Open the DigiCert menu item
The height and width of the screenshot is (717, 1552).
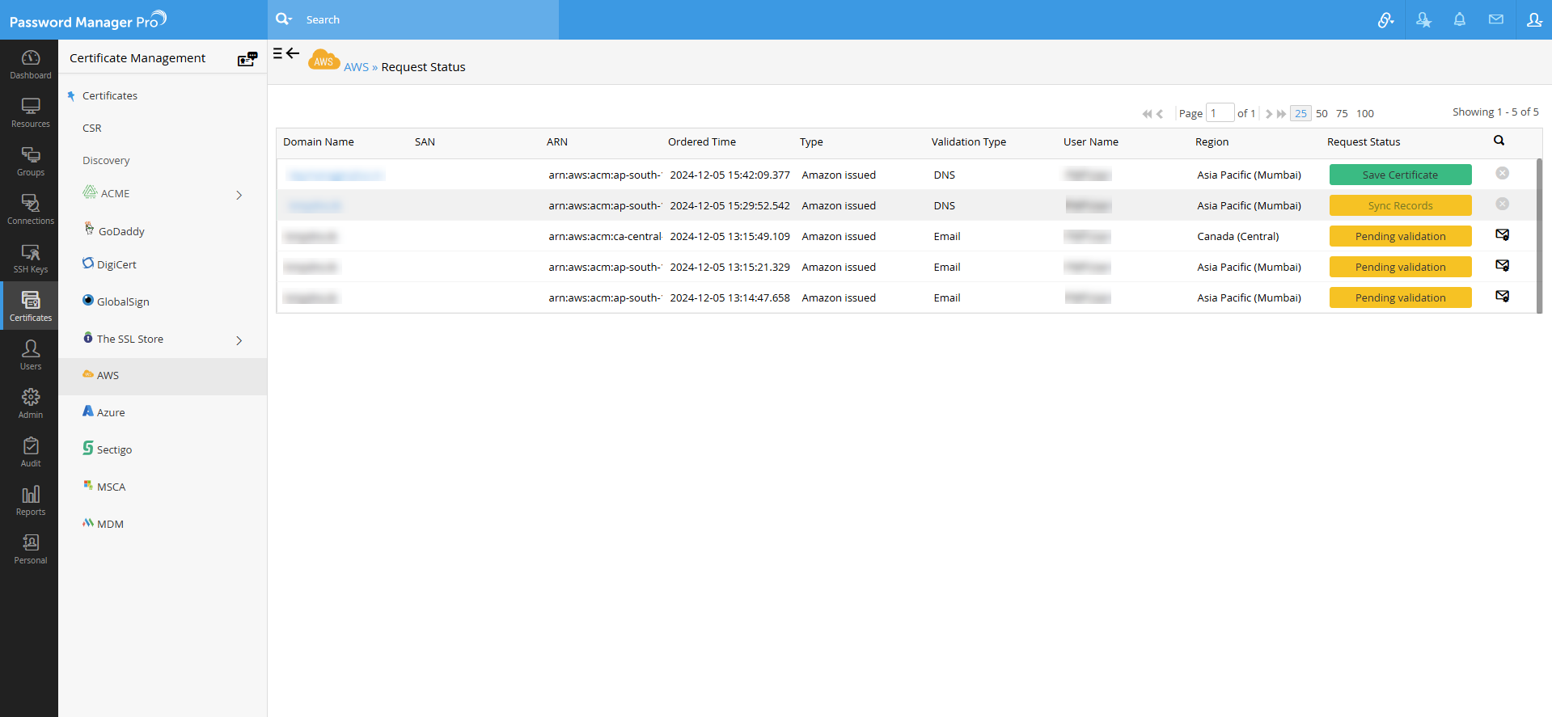pyautogui.click(x=116, y=264)
